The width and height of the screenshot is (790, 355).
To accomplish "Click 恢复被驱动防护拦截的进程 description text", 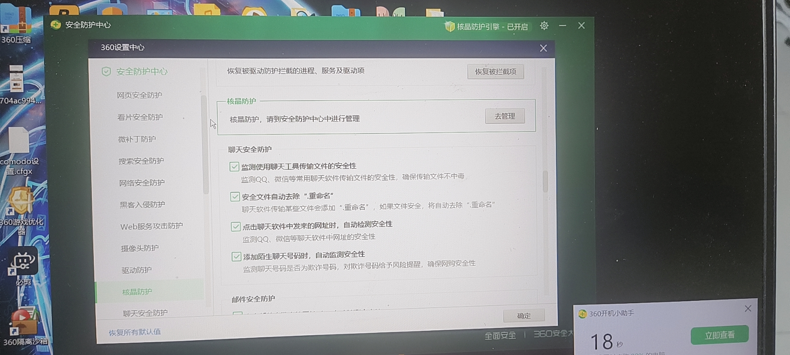I will 296,71.
